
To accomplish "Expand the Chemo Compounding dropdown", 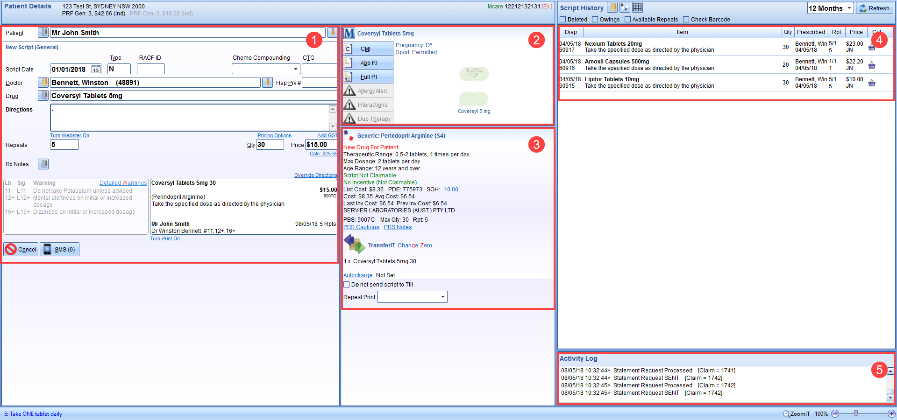I will tap(296, 69).
